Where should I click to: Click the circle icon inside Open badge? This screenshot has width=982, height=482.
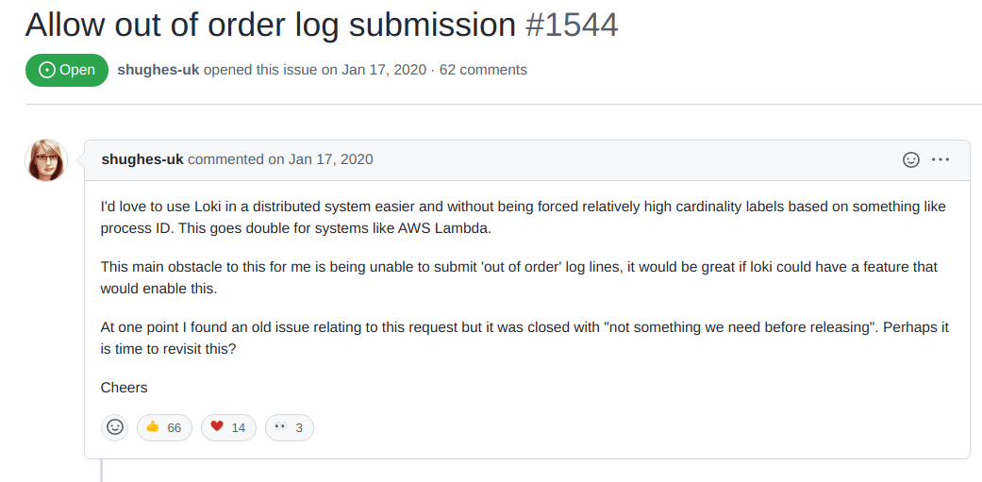47,70
